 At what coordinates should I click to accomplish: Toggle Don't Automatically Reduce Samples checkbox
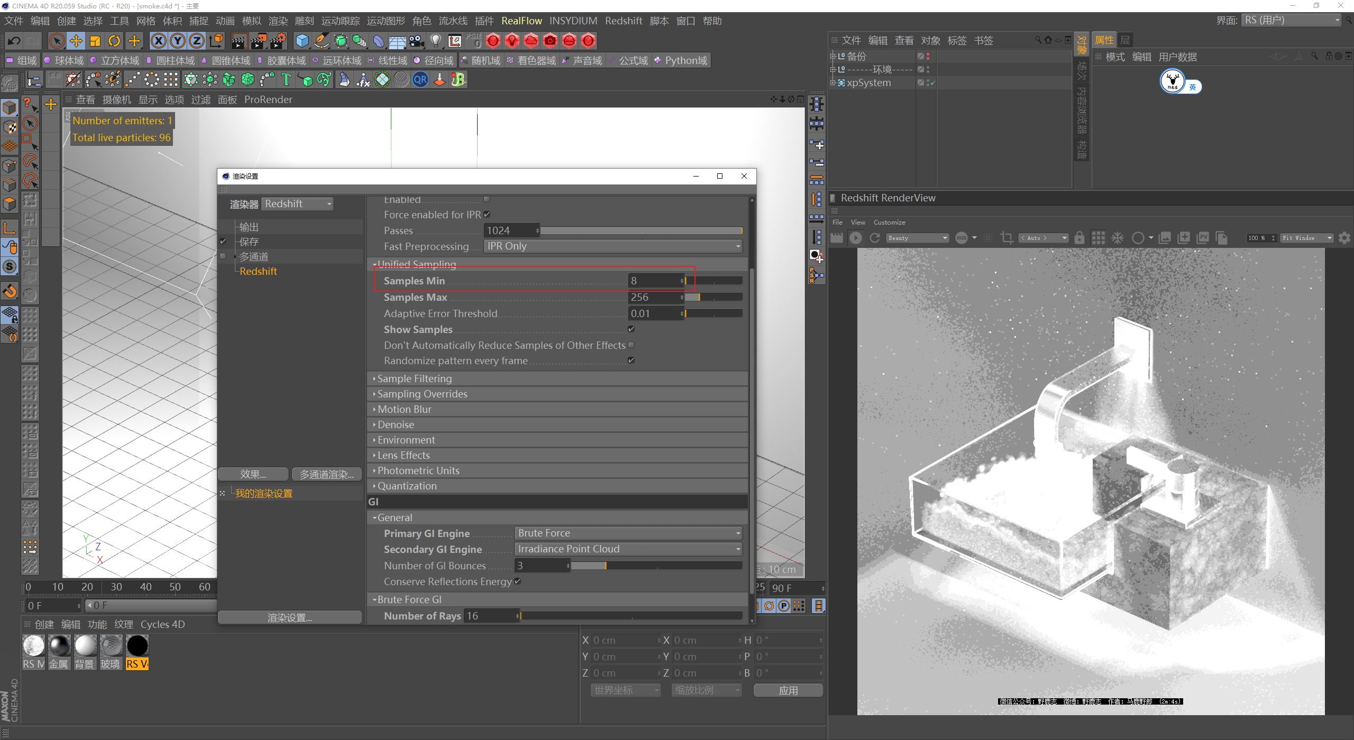point(631,345)
